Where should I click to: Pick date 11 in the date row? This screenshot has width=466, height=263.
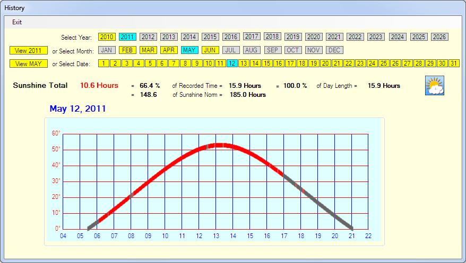pos(220,64)
